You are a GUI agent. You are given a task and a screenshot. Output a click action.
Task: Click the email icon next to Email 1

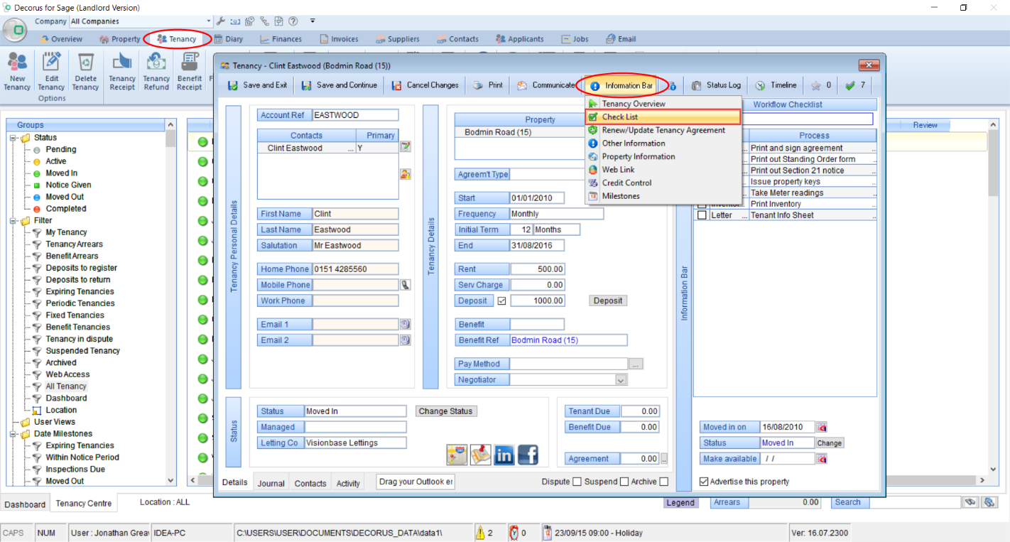[x=406, y=325]
